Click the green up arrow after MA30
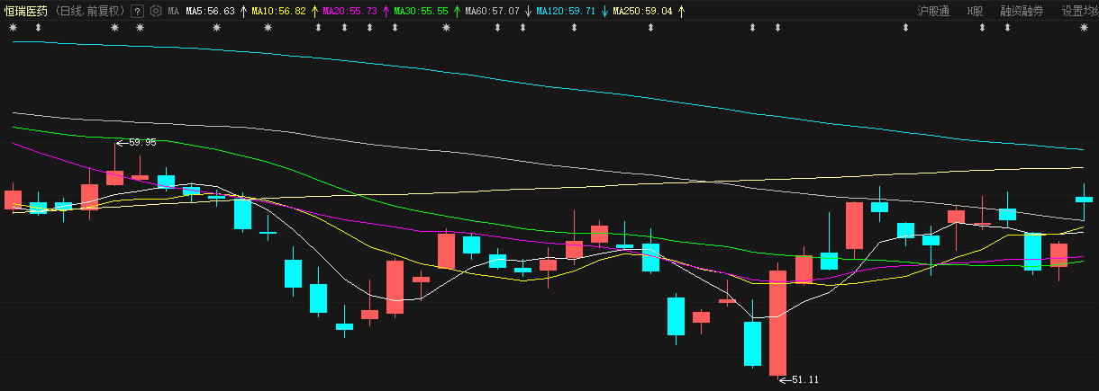The height and width of the screenshot is (391, 1099). point(456,12)
